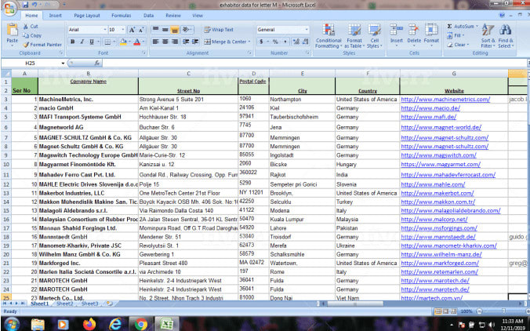The image size is (530, 331).
Task: Open the Fill dropdown
Action: pos(456,35)
